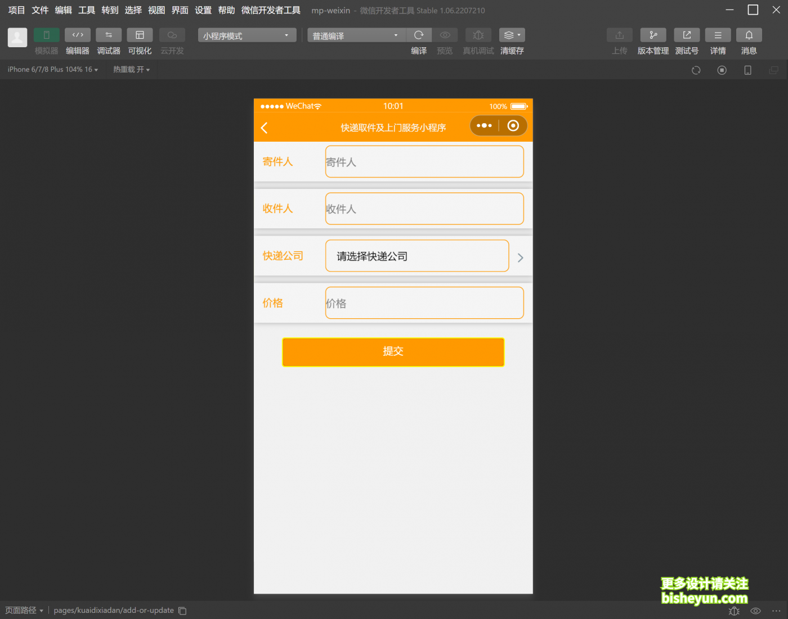The height and width of the screenshot is (619, 788).
Task: Click the 寄件人 input field
Action: click(424, 162)
